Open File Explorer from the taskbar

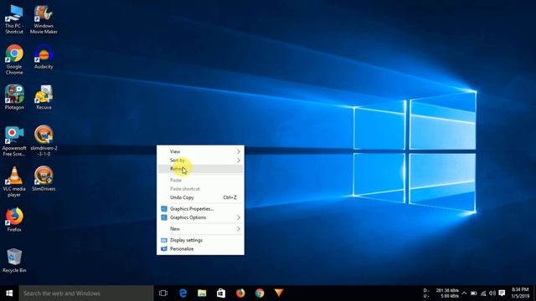tap(202, 293)
